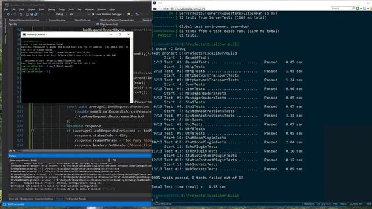372x209 pixels.
Task: Click the '100% tests passed' summary line
Action: tap(197, 178)
